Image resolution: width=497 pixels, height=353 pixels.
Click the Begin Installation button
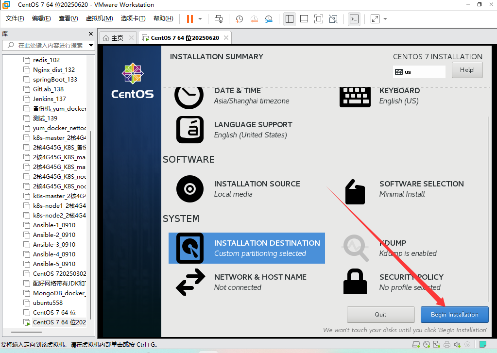pyautogui.click(x=454, y=314)
